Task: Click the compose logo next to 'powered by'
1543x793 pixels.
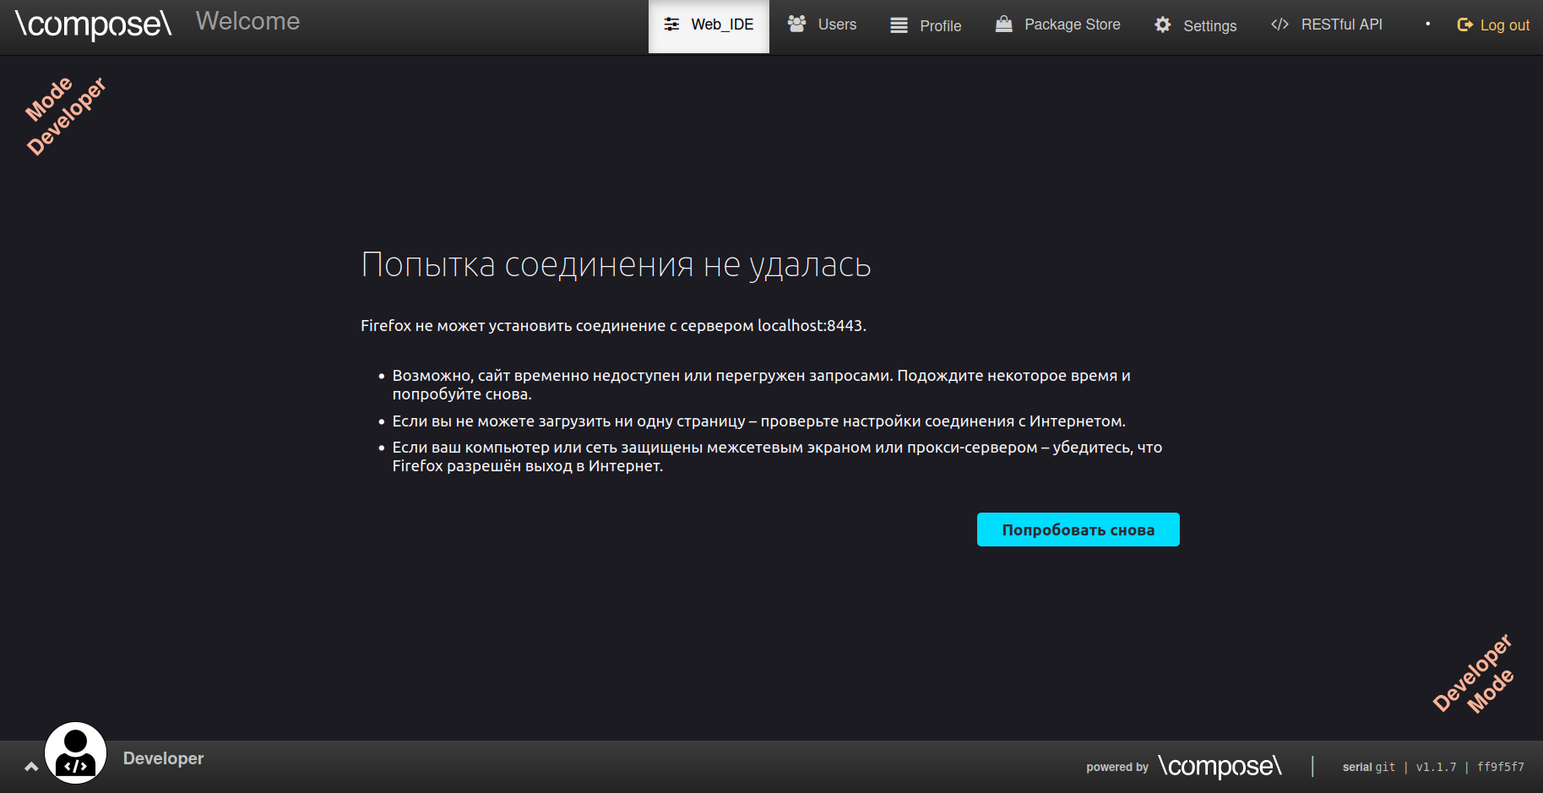Action: tap(1221, 767)
